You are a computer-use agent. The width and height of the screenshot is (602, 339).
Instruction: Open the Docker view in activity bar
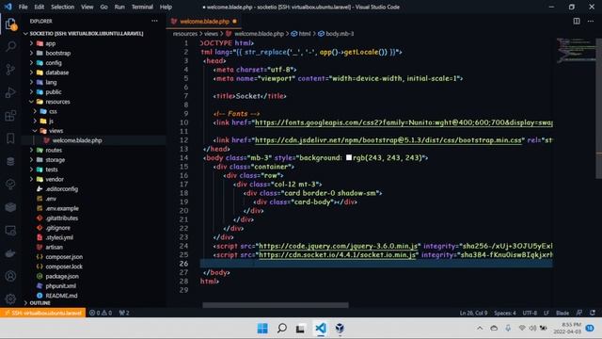pos(10,253)
